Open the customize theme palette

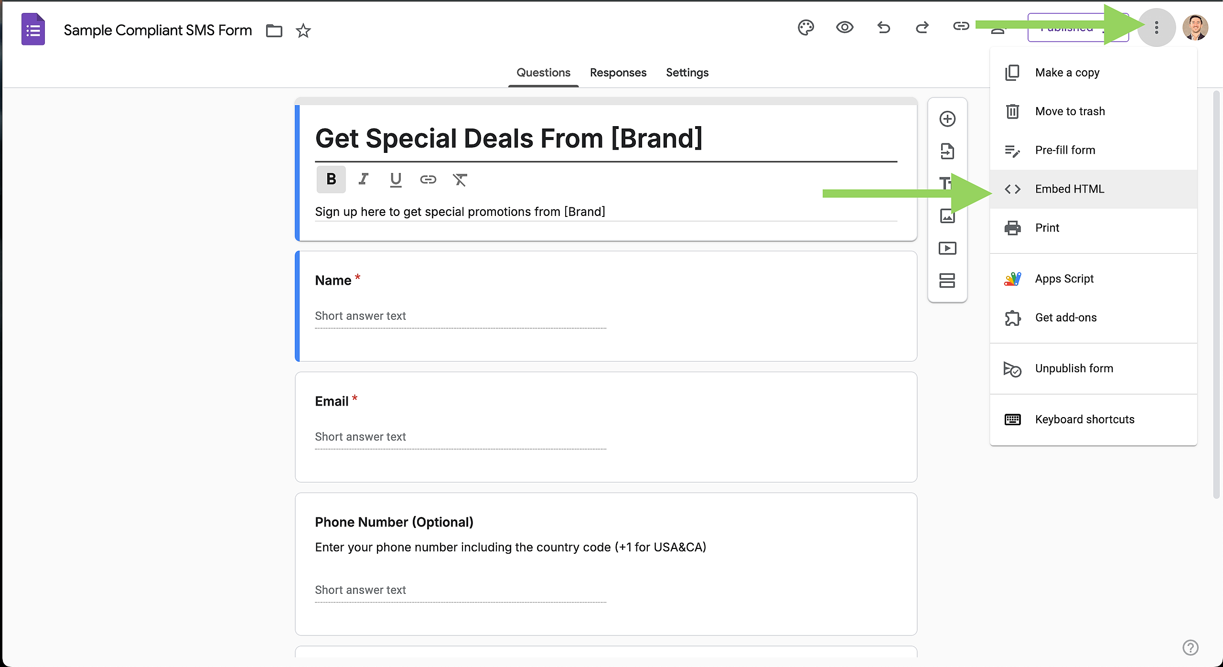805,28
